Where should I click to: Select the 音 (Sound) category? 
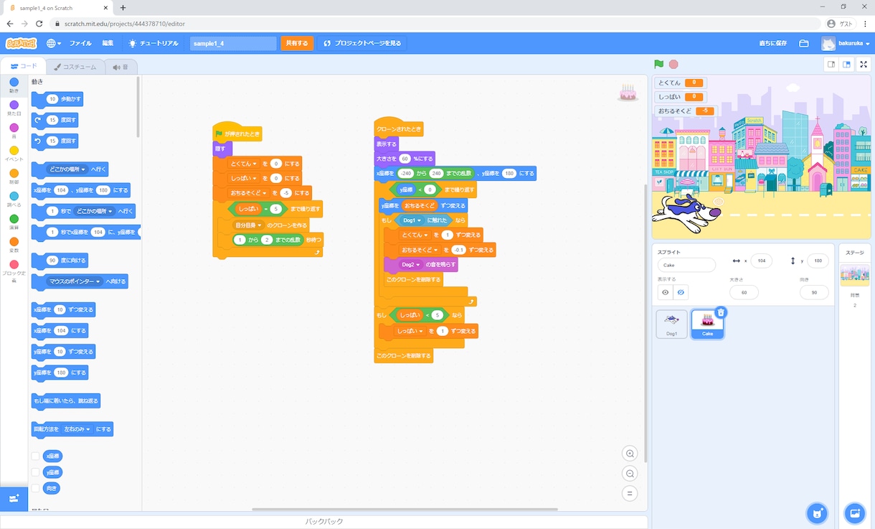click(14, 131)
